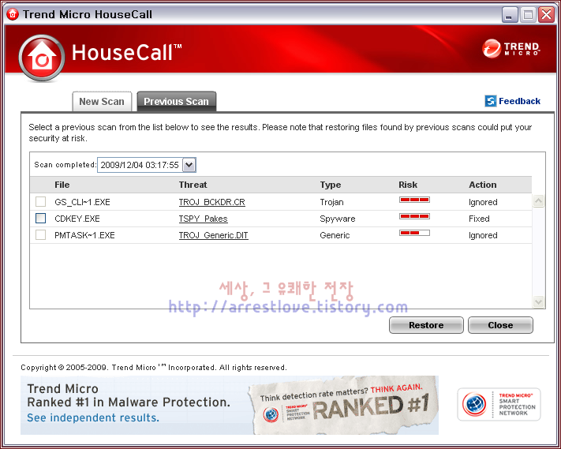This screenshot has height=449, width=561.
Task: Click the HouseCall house logo icon
Action: 42,58
